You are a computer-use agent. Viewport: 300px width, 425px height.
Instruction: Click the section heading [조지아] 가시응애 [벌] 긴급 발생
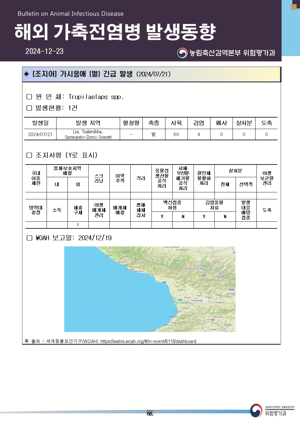click(82, 74)
